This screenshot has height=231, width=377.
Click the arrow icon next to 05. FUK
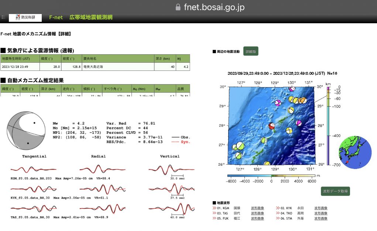[x=214, y=218]
